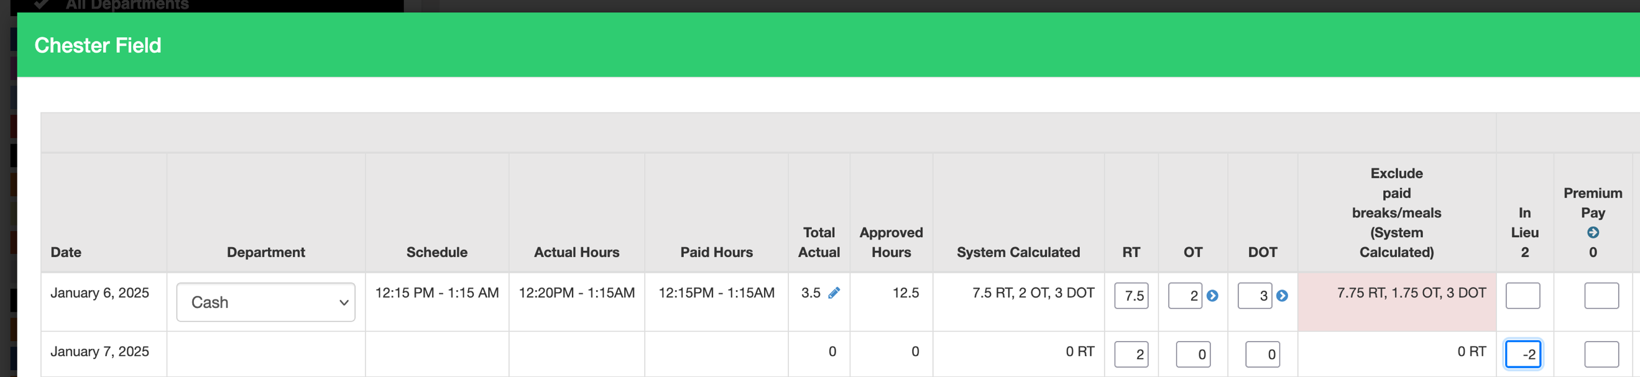Click the Date column header
This screenshot has width=1640, height=377.
click(67, 252)
